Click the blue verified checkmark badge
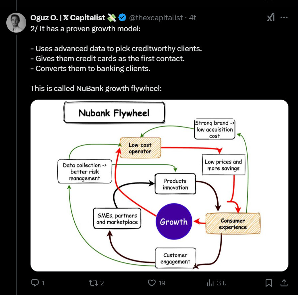The width and height of the screenshot is (298, 295). [122, 18]
